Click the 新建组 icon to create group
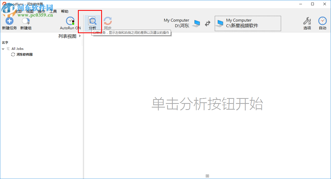This screenshot has width=331, height=179. click(25, 21)
